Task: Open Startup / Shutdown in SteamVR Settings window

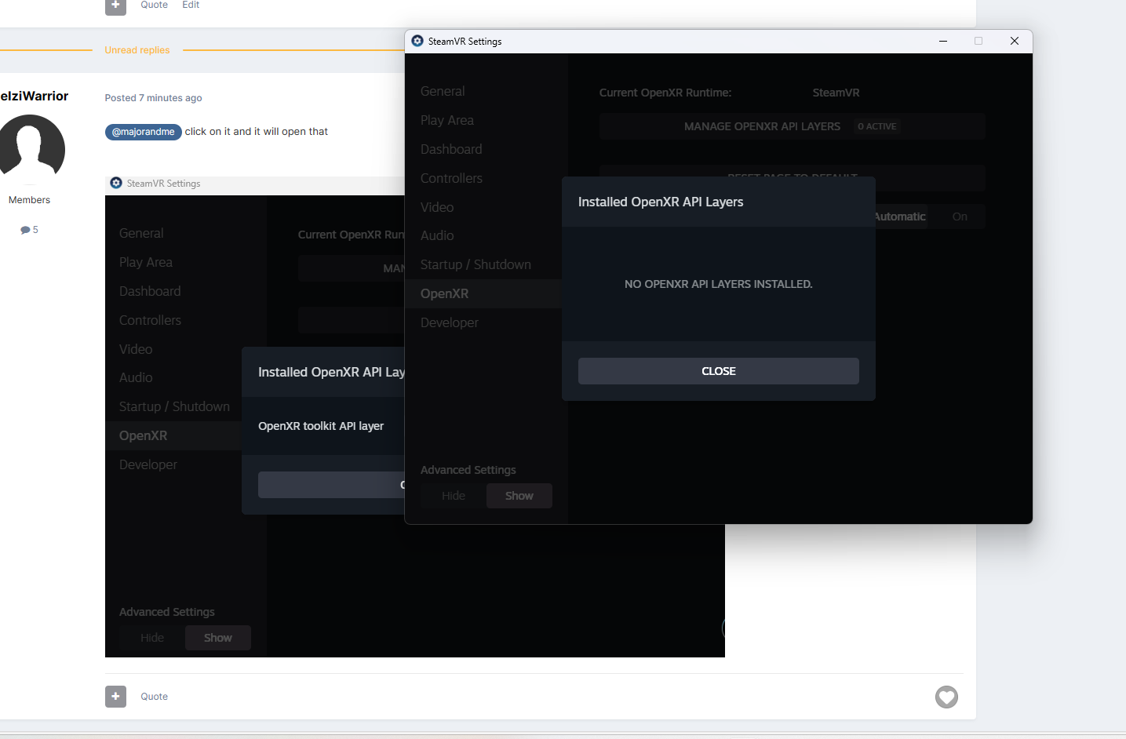Action: tap(476, 264)
